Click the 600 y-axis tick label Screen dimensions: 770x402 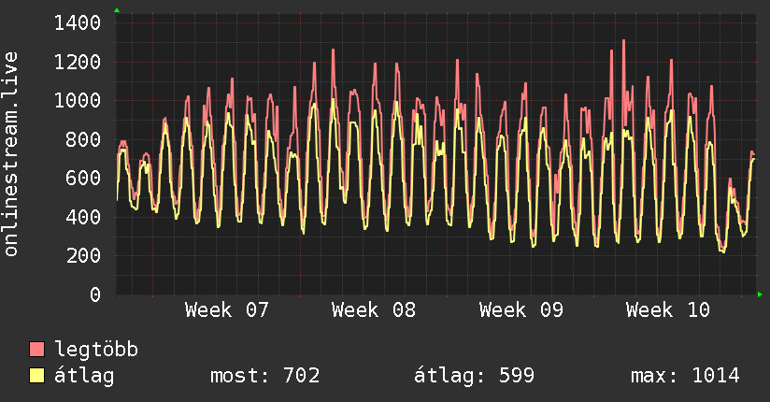(x=83, y=179)
